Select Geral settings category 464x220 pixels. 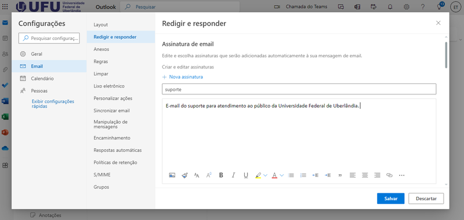(49, 54)
